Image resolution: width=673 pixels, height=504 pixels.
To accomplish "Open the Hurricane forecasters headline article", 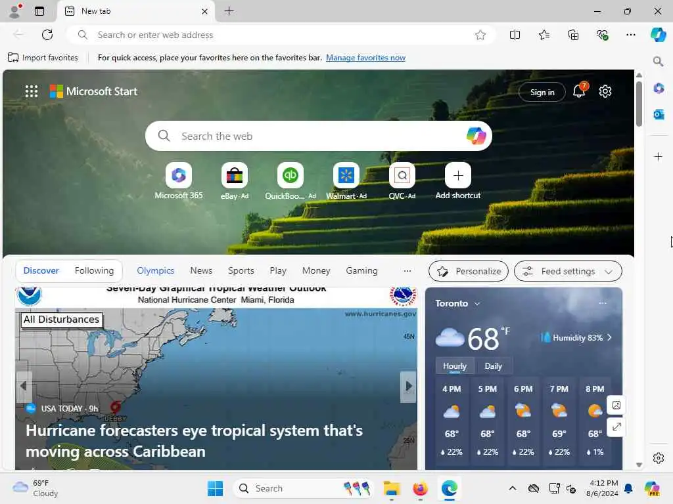I will pos(194,440).
